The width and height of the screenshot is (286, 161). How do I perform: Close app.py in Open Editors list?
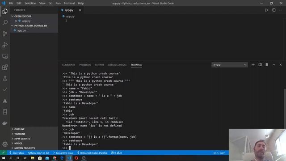point(16,21)
